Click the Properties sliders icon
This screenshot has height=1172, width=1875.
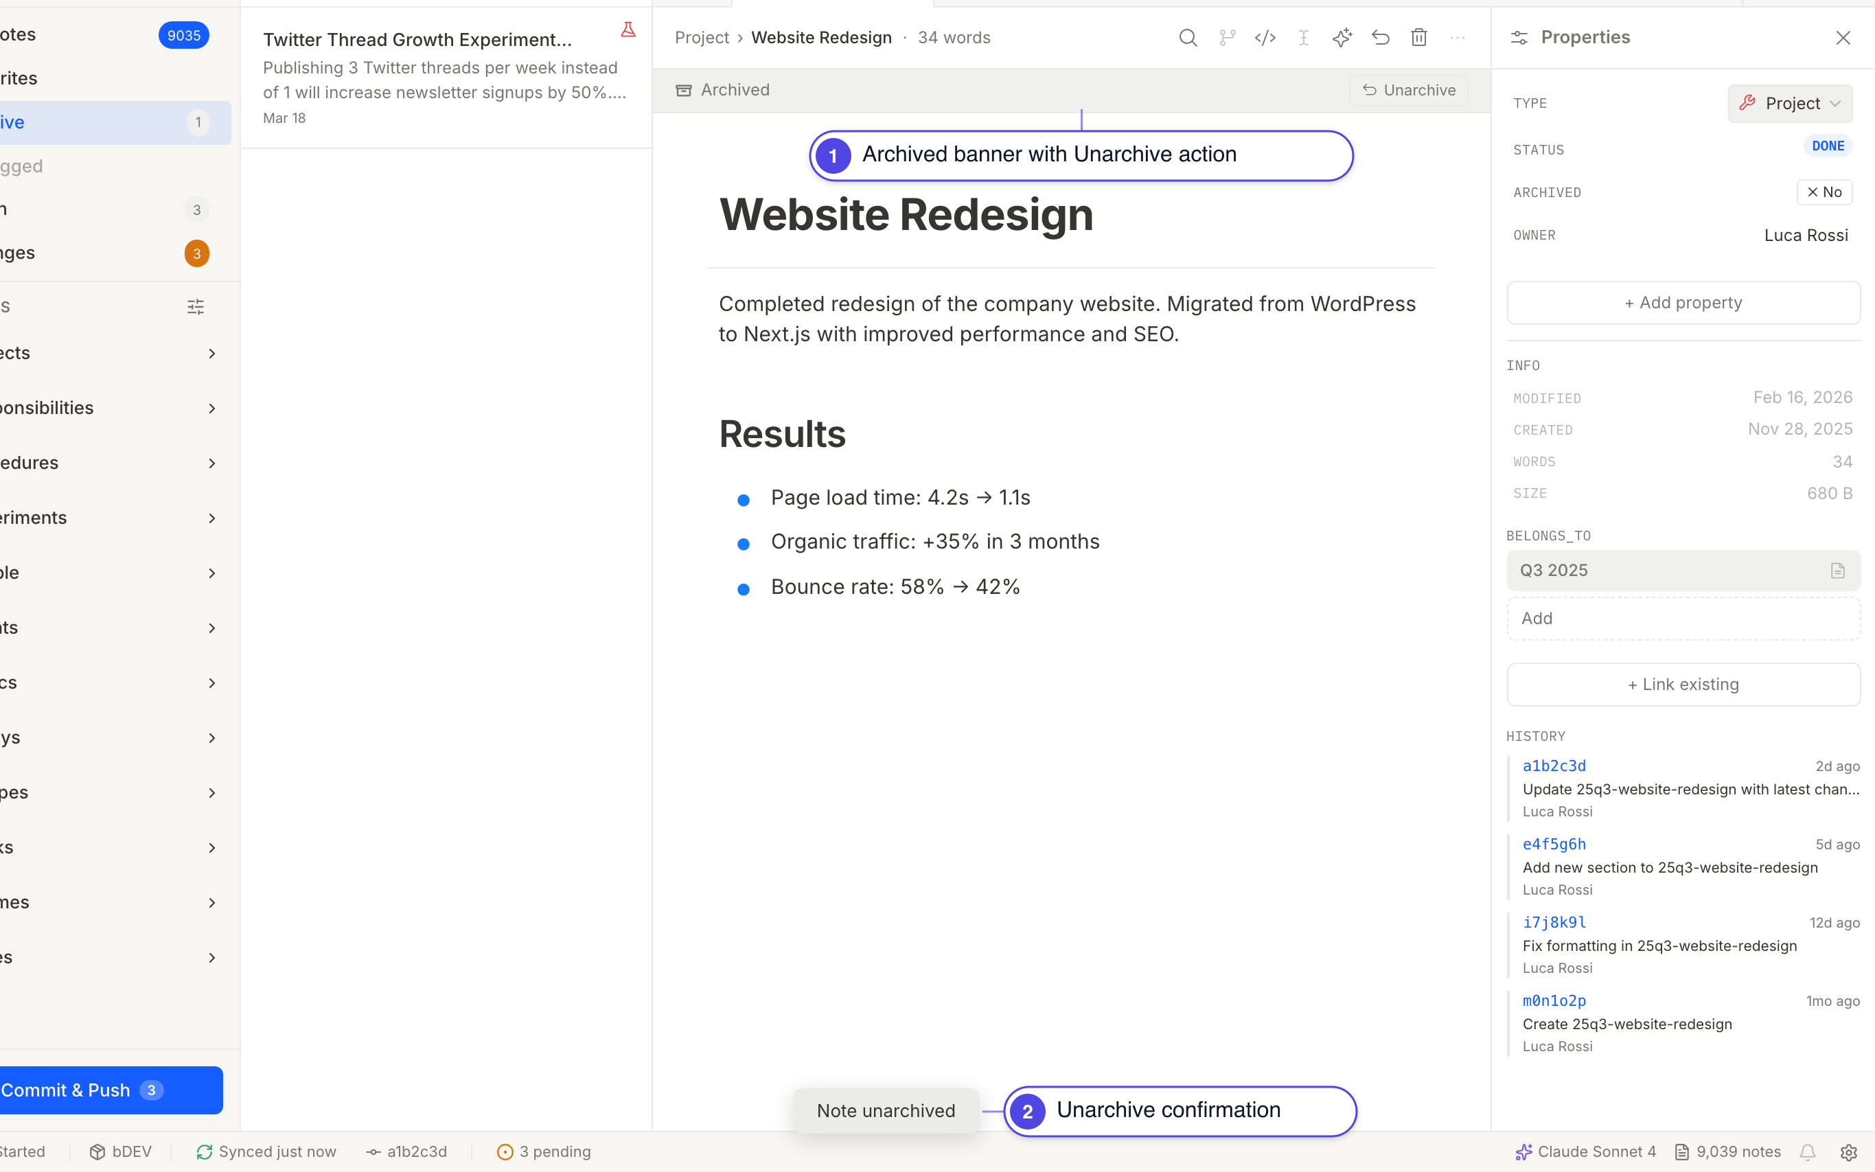pos(1519,37)
